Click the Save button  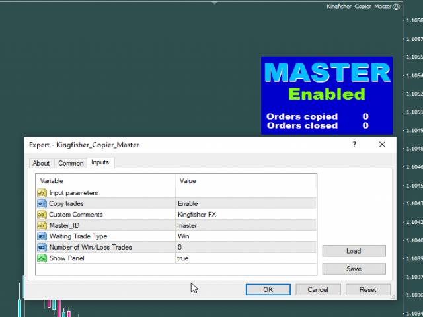(x=354, y=269)
